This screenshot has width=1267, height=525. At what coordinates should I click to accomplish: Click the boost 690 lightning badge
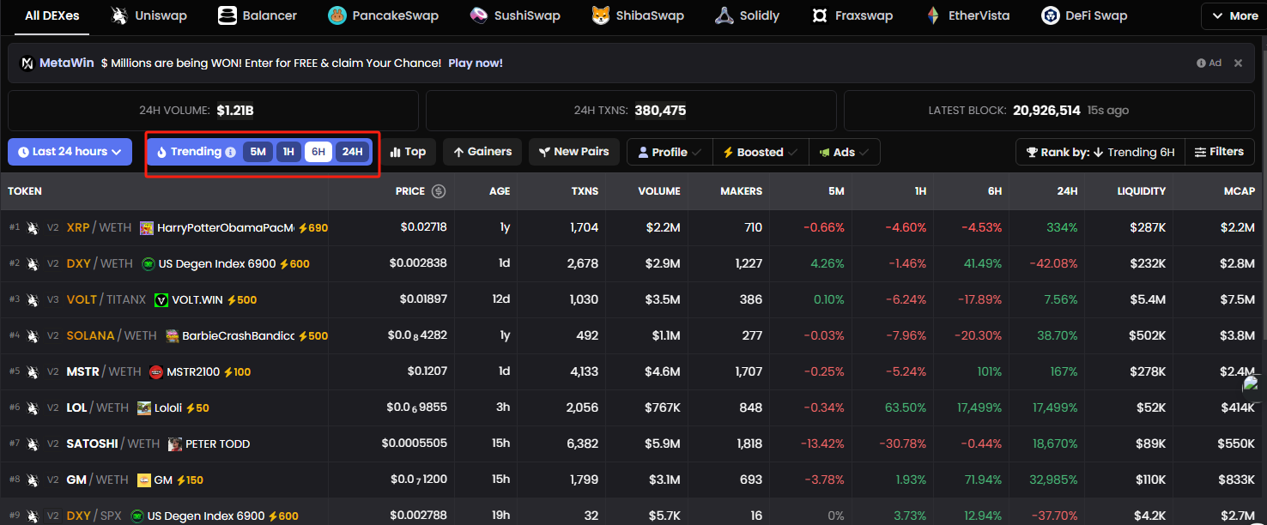pyautogui.click(x=313, y=228)
